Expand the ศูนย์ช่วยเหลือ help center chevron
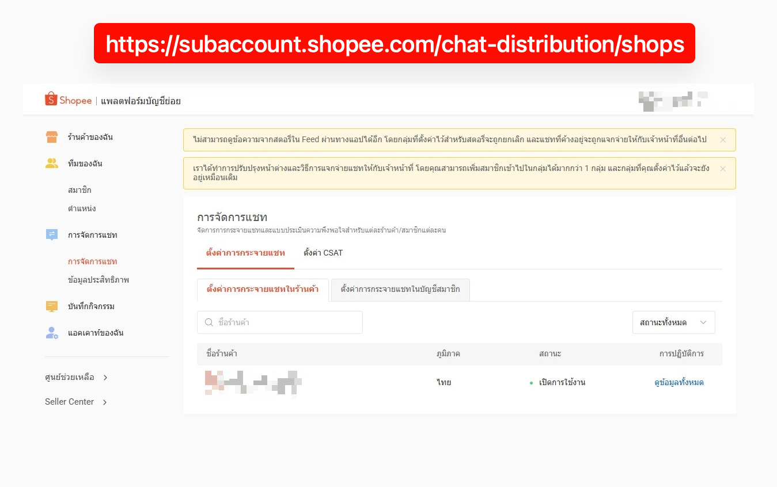Viewport: 777px width, 487px height. click(105, 378)
